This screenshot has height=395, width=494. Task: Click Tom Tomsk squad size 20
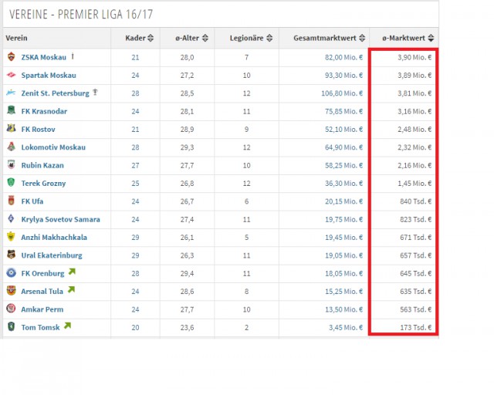click(135, 327)
